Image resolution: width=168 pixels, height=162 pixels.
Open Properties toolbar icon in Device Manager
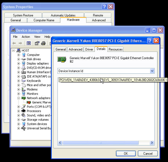click(x=37, y=43)
